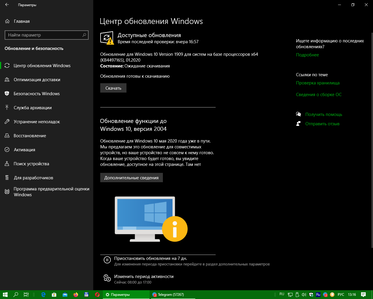Pause updates via Приостановить обновления на 7 дн.

pyautogui.click(x=150, y=258)
